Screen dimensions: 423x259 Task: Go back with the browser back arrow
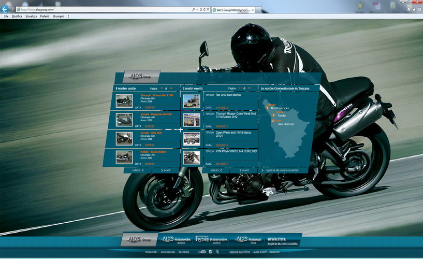pos(4,9)
